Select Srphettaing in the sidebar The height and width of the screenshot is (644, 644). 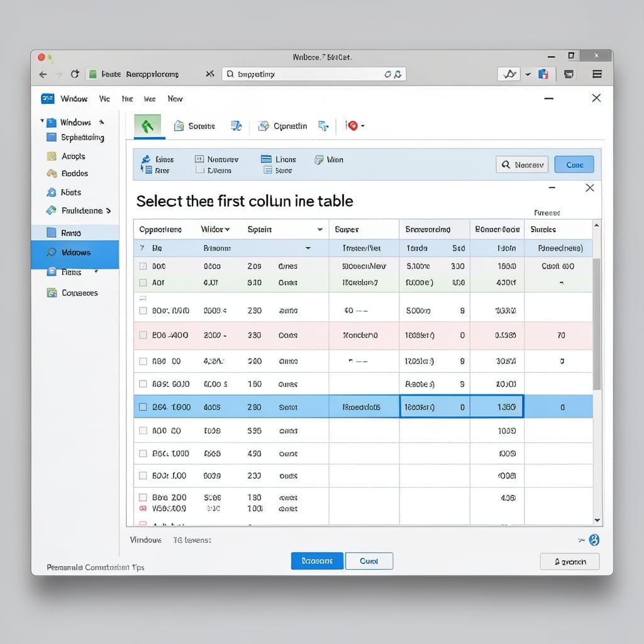pos(82,138)
